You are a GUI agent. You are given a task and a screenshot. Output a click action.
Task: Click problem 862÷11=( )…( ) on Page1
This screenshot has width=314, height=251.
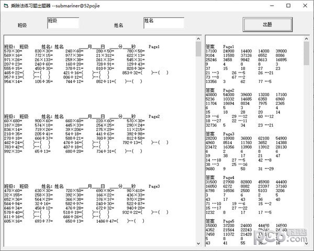[119, 81]
